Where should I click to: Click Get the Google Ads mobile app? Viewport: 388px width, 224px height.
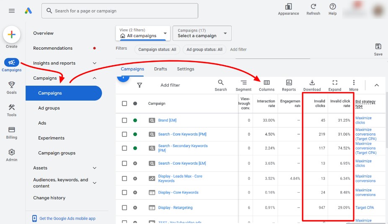67,219
